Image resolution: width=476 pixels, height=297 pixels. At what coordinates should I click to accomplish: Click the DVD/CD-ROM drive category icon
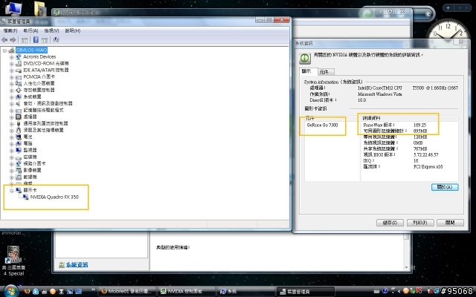[x=18, y=64]
